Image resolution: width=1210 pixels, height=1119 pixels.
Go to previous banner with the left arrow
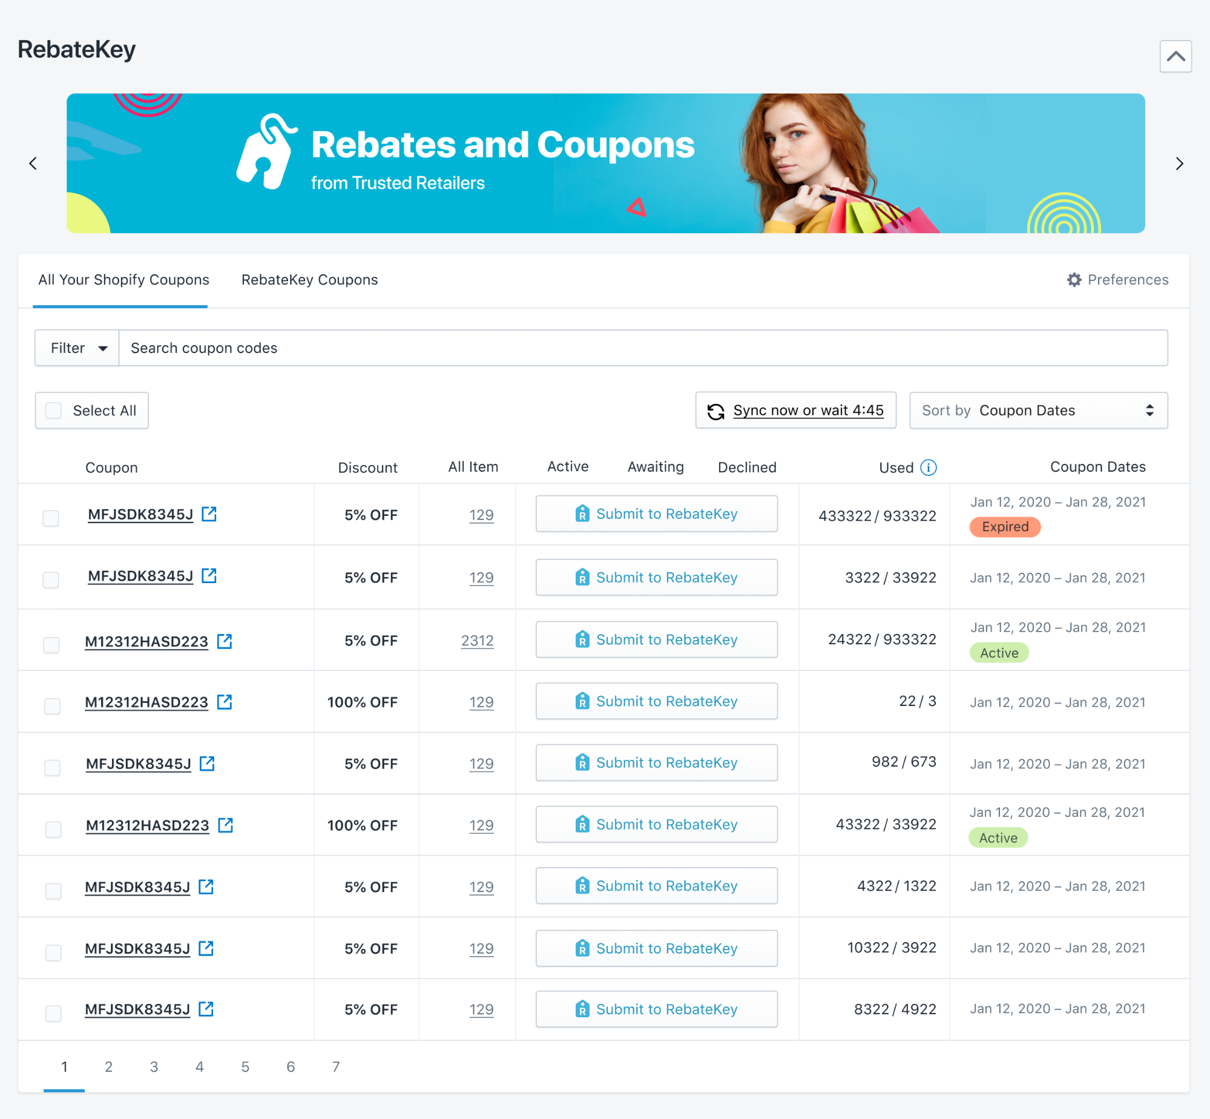pos(33,163)
